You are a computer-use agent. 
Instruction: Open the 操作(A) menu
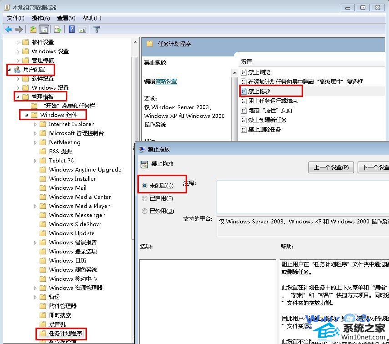(x=40, y=18)
